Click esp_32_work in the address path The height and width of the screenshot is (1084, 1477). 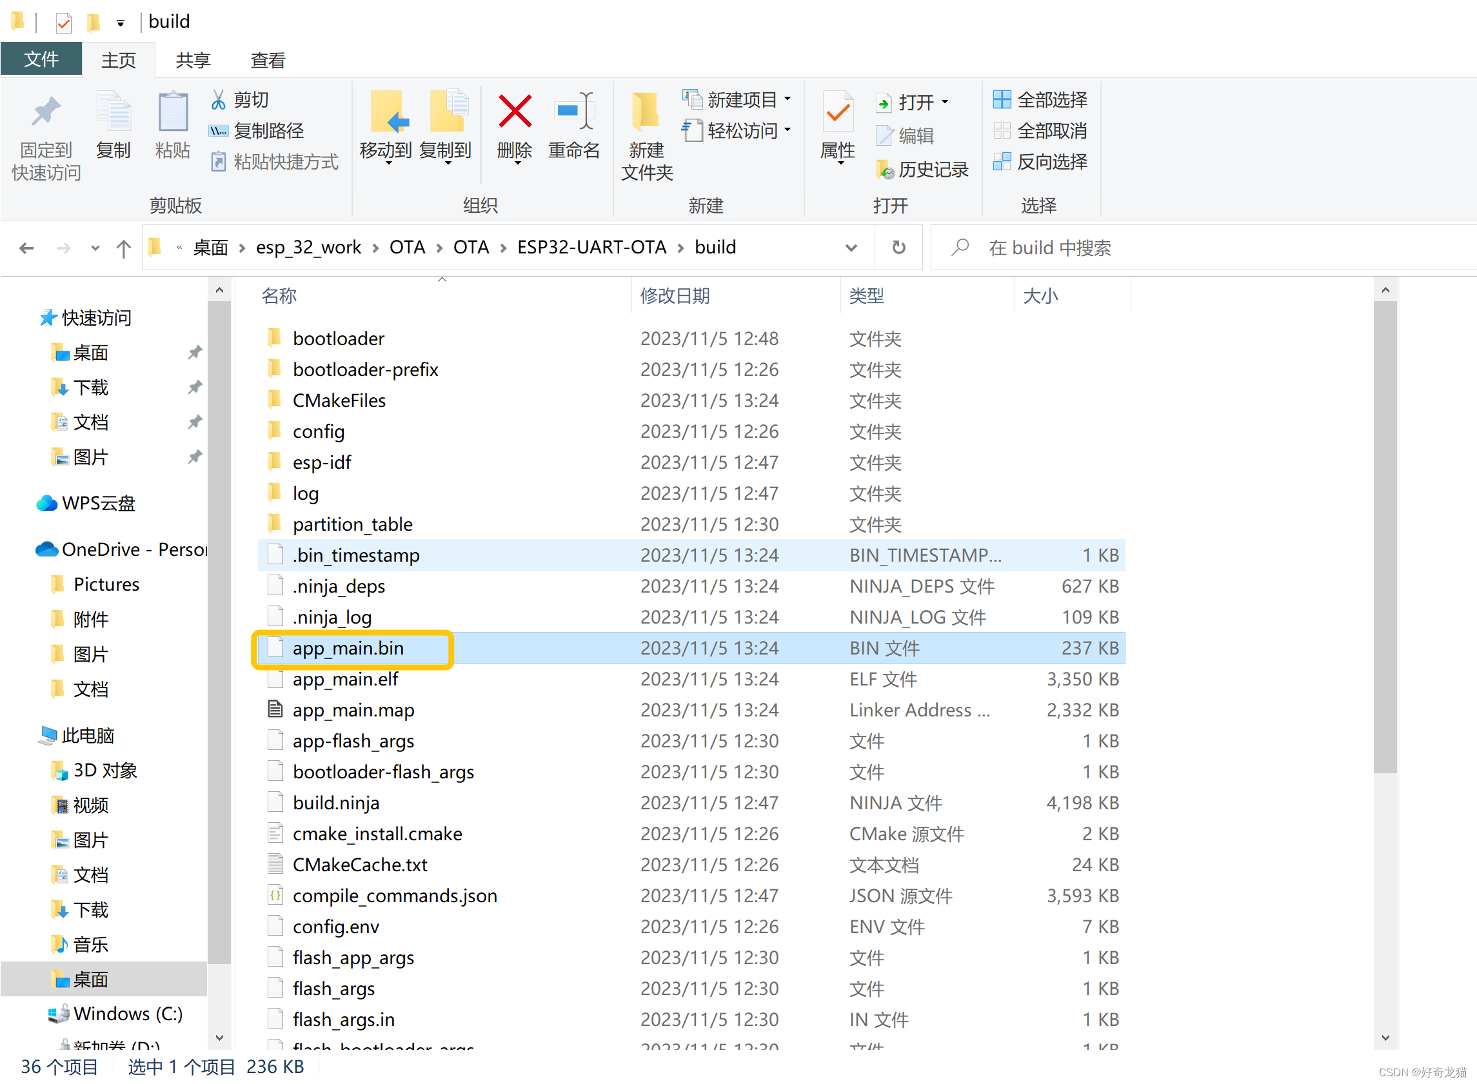click(308, 248)
